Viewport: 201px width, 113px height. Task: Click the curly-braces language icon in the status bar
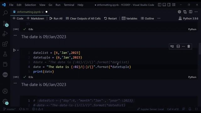(196, 109)
